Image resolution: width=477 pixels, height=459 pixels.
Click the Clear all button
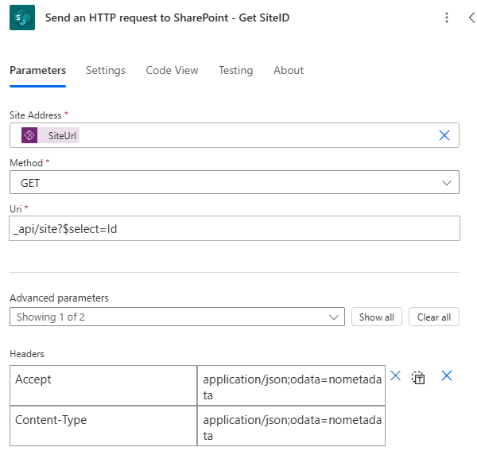pos(434,317)
